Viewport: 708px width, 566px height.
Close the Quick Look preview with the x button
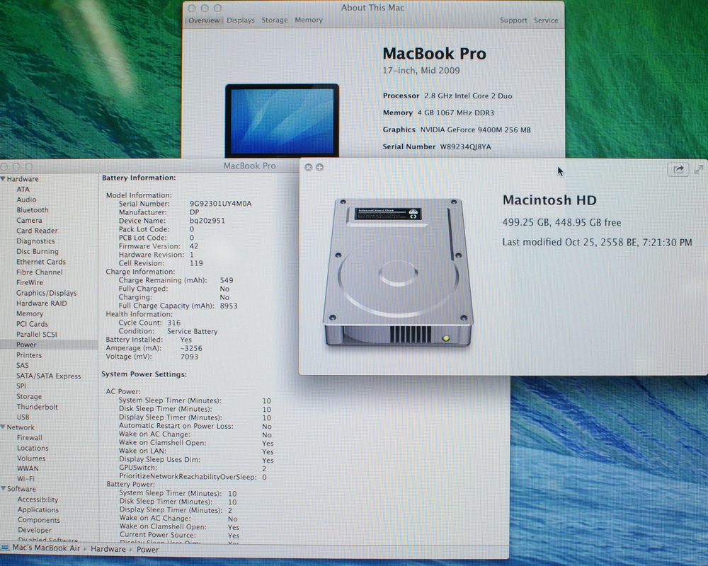[x=309, y=168]
